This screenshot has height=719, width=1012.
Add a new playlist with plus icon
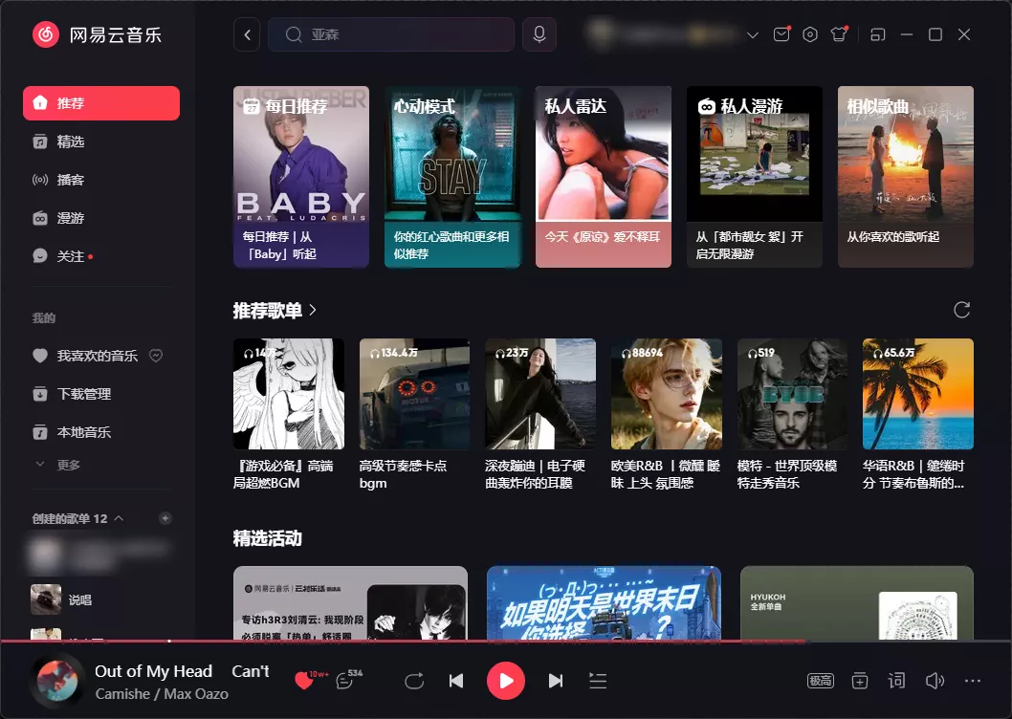point(165,518)
